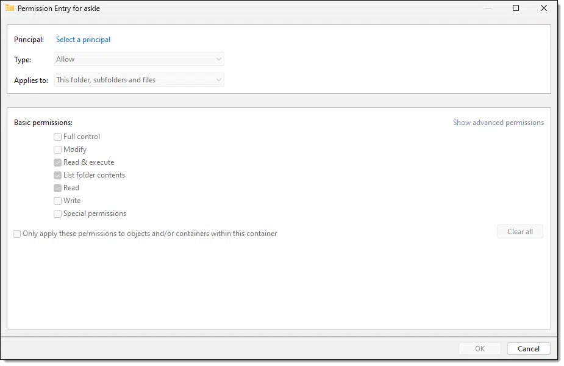Check the Full control checkbox

(x=57, y=137)
